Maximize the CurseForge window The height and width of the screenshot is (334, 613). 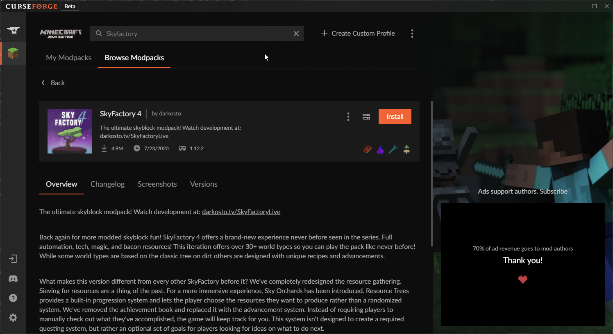click(595, 6)
